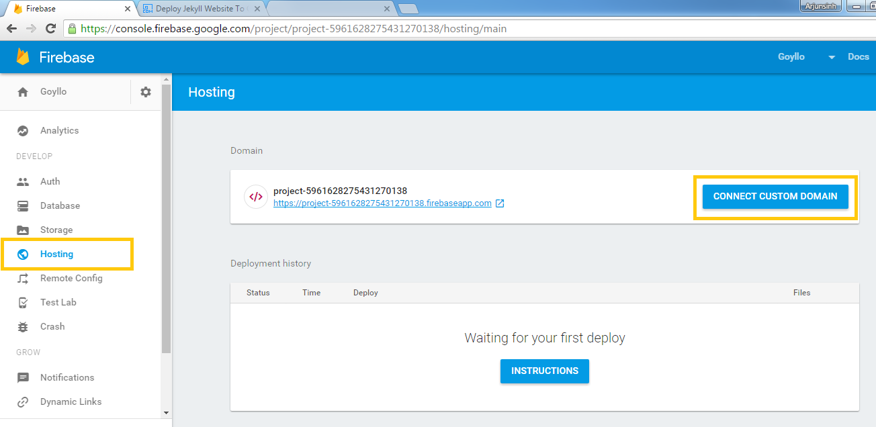
Task: Click the Files column header
Action: click(802, 293)
